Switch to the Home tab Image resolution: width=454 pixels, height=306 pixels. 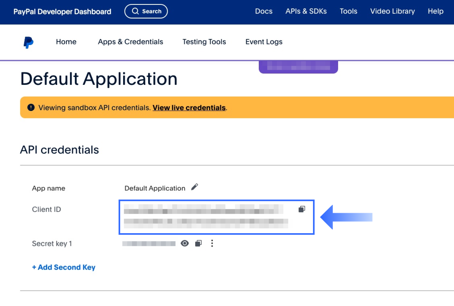(x=66, y=42)
